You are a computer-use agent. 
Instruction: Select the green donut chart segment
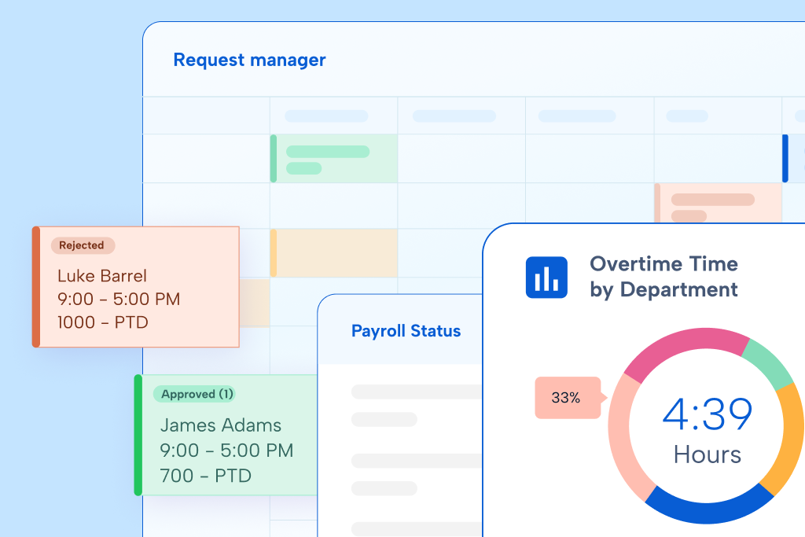(769, 365)
